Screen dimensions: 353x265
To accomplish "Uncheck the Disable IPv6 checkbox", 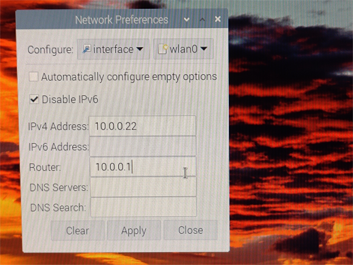I will coord(34,100).
